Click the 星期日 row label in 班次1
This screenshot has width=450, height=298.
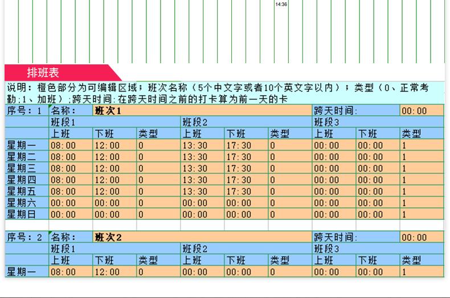(26, 214)
